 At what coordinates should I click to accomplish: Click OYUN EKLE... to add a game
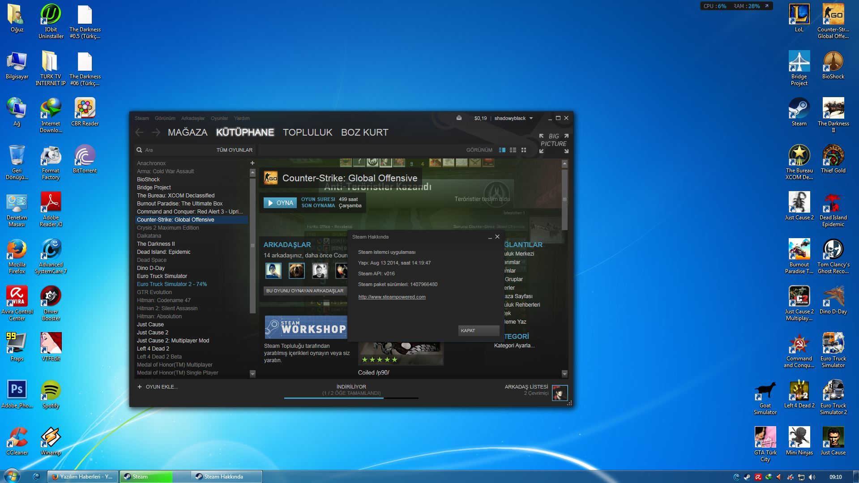(x=158, y=387)
